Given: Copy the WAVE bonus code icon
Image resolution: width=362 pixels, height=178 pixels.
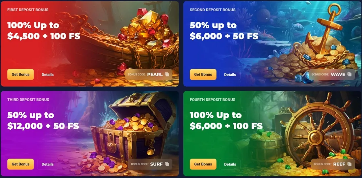Looking at the screenshot, I should (x=349, y=74).
